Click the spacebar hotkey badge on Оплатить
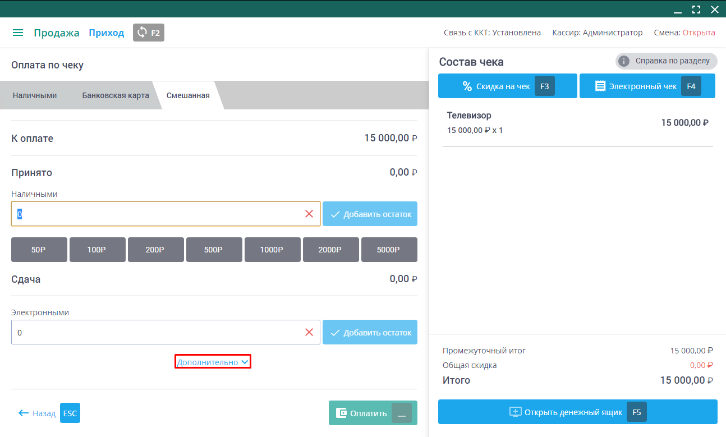The height and width of the screenshot is (437, 726). coord(402,413)
